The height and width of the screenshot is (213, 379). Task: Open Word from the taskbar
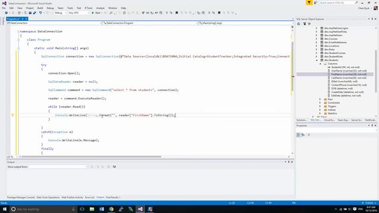(x=101, y=209)
